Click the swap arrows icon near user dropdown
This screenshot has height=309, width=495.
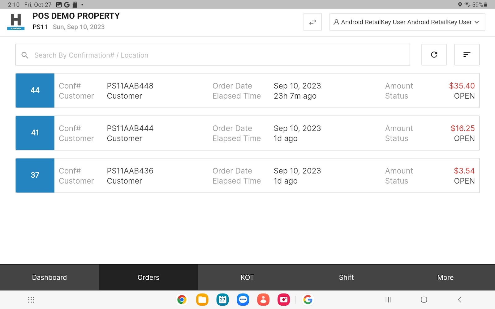coord(312,22)
